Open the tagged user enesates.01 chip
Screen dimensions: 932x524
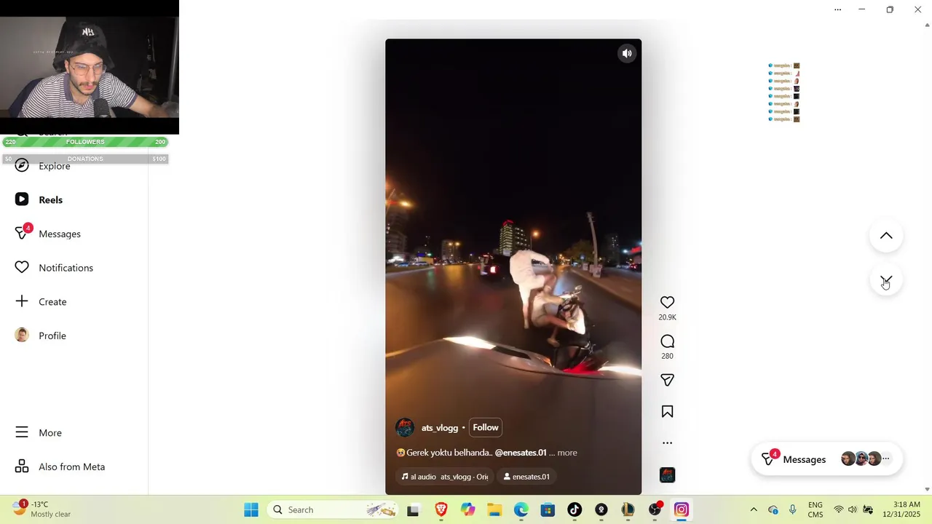tap(526, 477)
